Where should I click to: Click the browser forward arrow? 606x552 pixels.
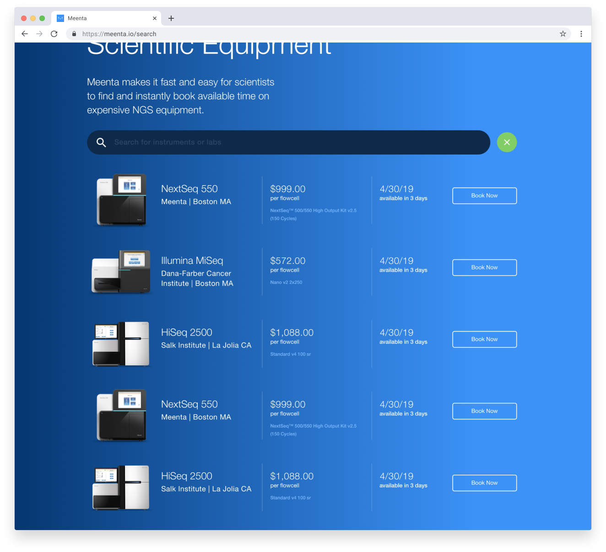[x=39, y=34]
